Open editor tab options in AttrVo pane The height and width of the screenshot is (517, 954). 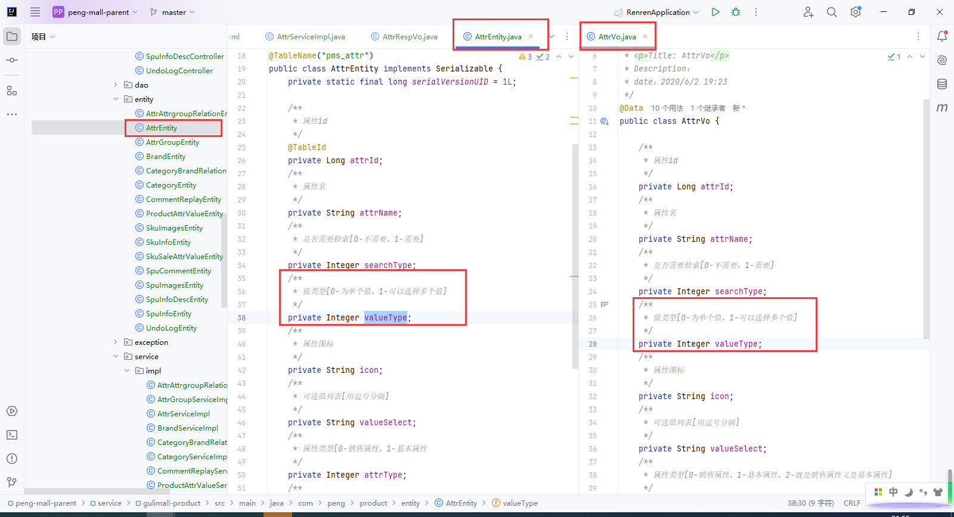918,36
